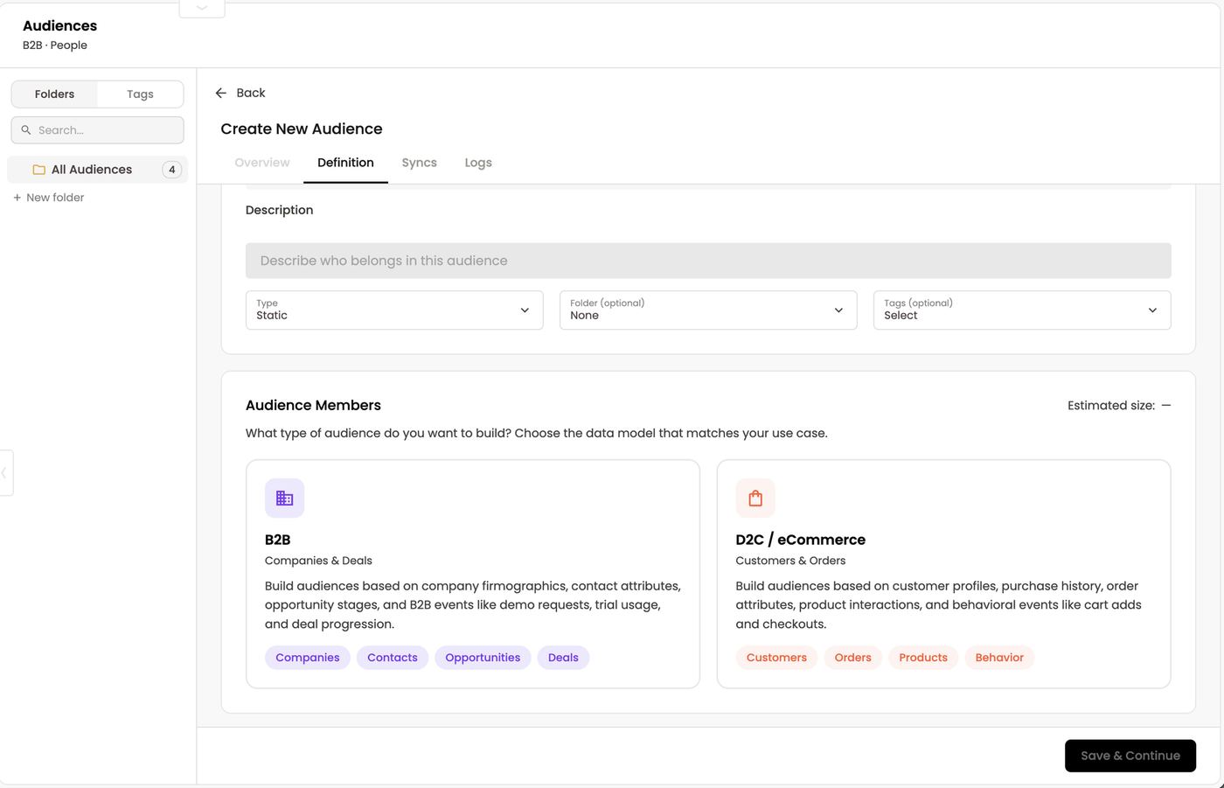Click the plus icon for New folder
Image resolution: width=1224 pixels, height=788 pixels.
(17, 198)
